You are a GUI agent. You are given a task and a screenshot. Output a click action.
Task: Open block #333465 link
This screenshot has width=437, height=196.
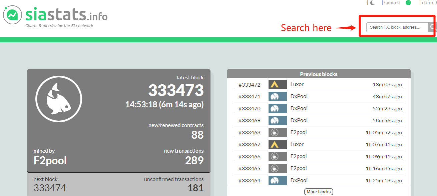tap(249, 169)
